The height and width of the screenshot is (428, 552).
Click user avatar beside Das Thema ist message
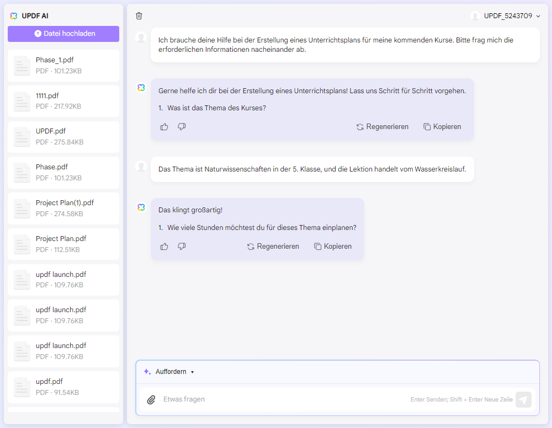click(141, 167)
